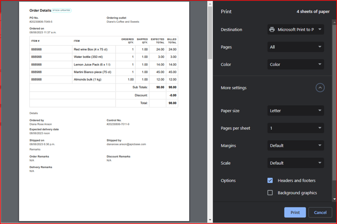Click the preview scrollbar down arrow
The height and width of the screenshot is (224, 337).
pyautogui.click(x=210, y=220)
